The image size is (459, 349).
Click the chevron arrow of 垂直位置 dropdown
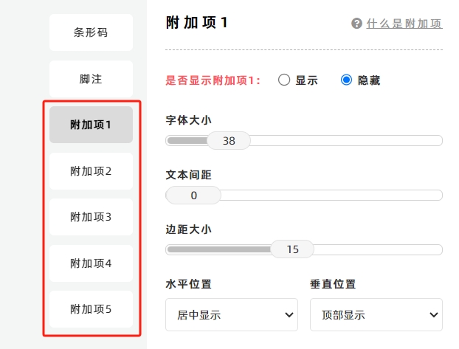(433, 315)
